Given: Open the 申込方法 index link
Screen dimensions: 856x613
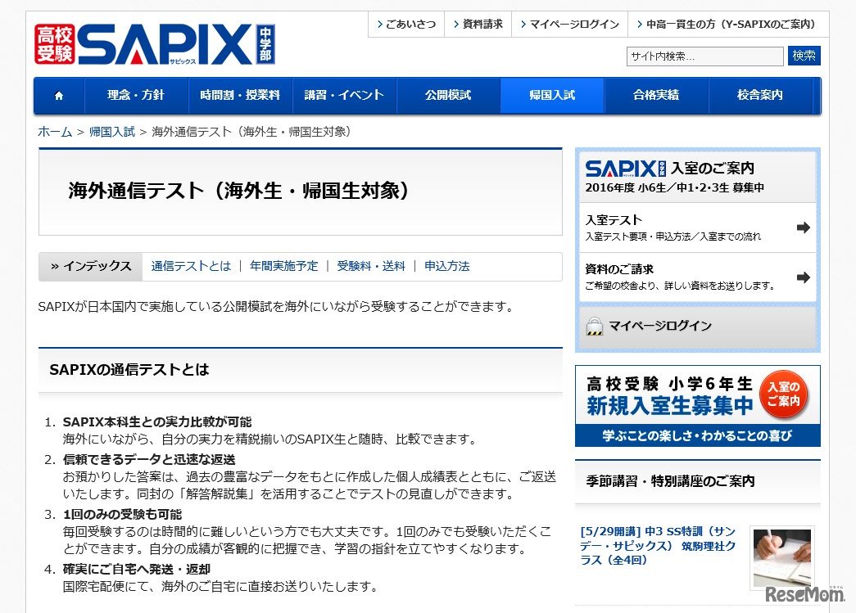Looking at the screenshot, I should pos(446,266).
